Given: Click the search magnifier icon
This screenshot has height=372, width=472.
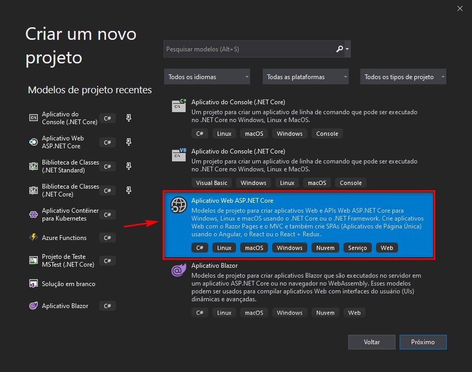Looking at the screenshot, I should 339,49.
